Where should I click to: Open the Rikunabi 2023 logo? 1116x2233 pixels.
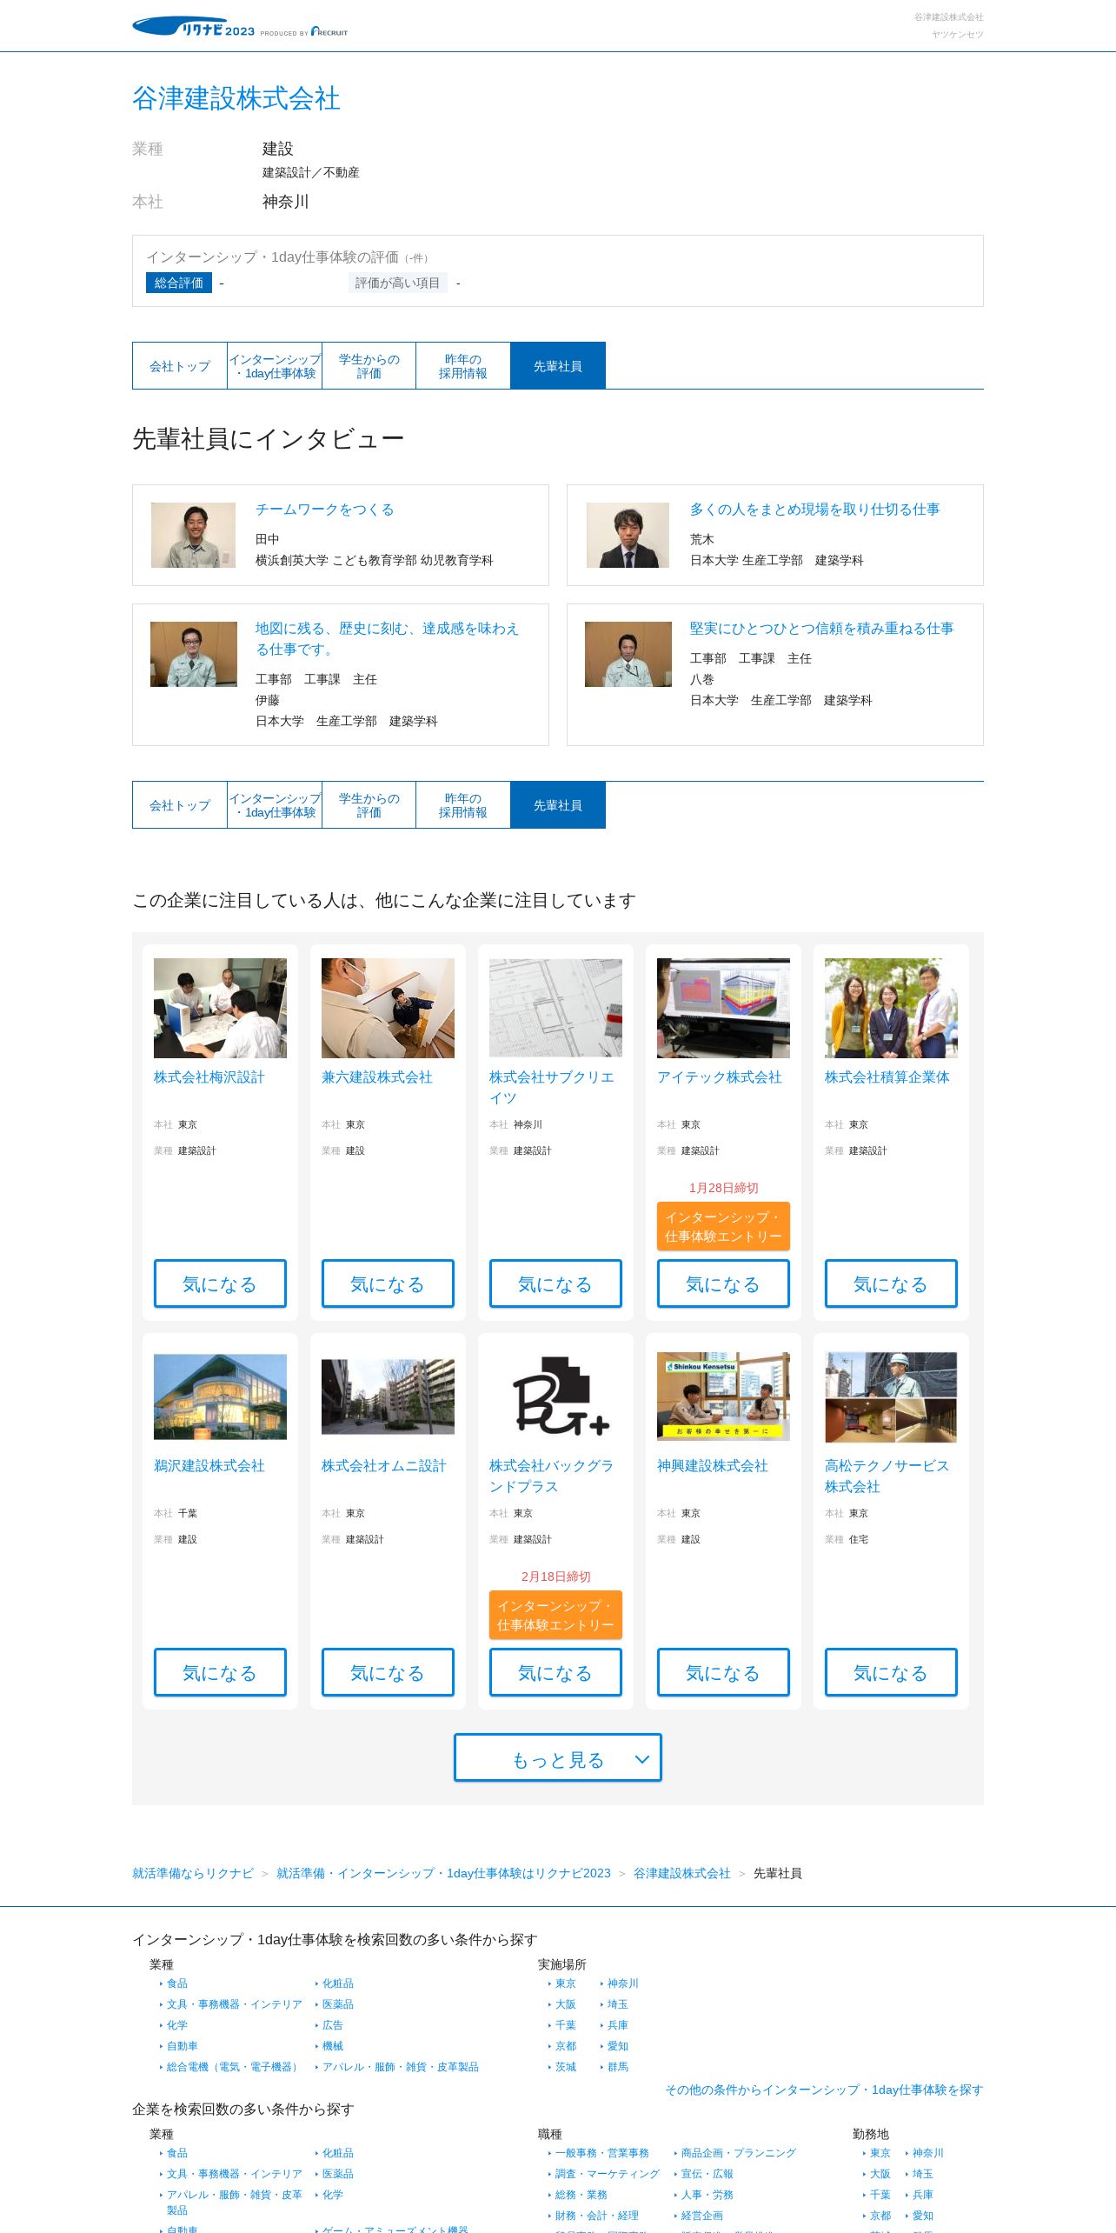click(x=193, y=27)
